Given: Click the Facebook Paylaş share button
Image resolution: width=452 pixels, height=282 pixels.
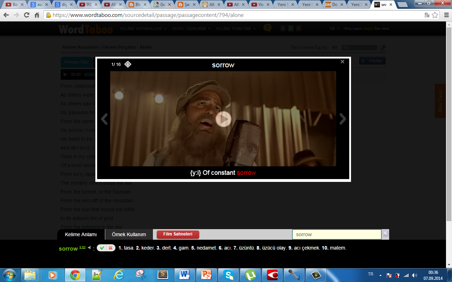Looking at the screenshot, I should 372,61.
